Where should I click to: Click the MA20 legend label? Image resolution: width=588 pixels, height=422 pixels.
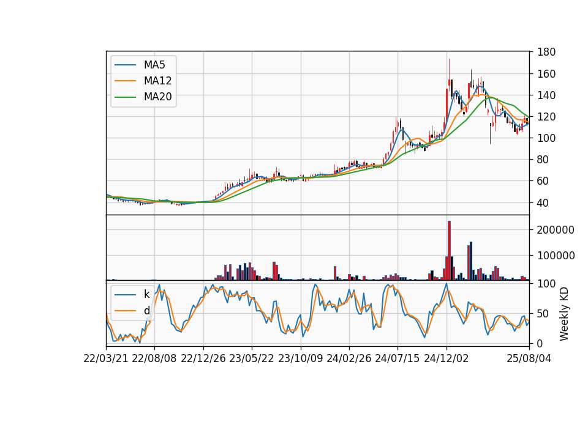(x=157, y=97)
